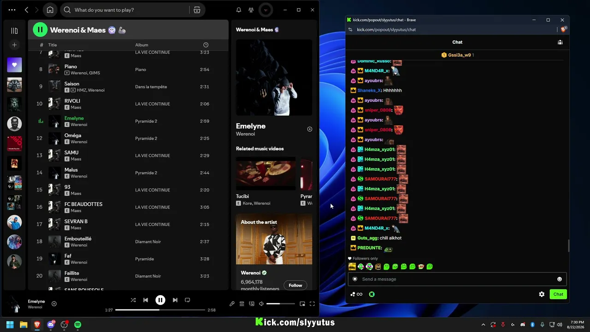The image size is (590, 332).
Task: Open Spotify's three-dots main menu
Action: click(12, 10)
